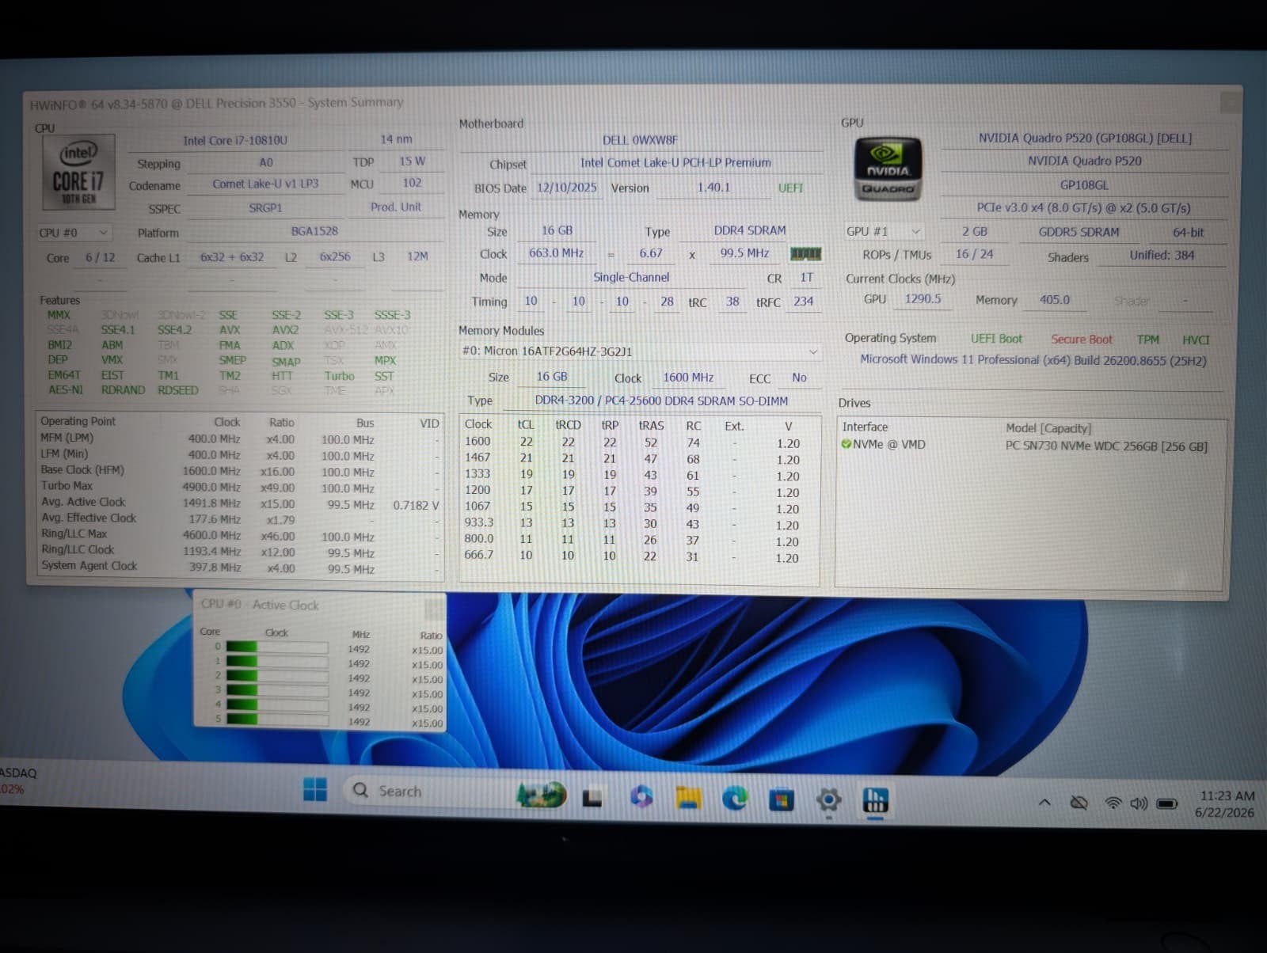Click the battery tray icon
This screenshot has width=1267, height=953.
click(1167, 803)
